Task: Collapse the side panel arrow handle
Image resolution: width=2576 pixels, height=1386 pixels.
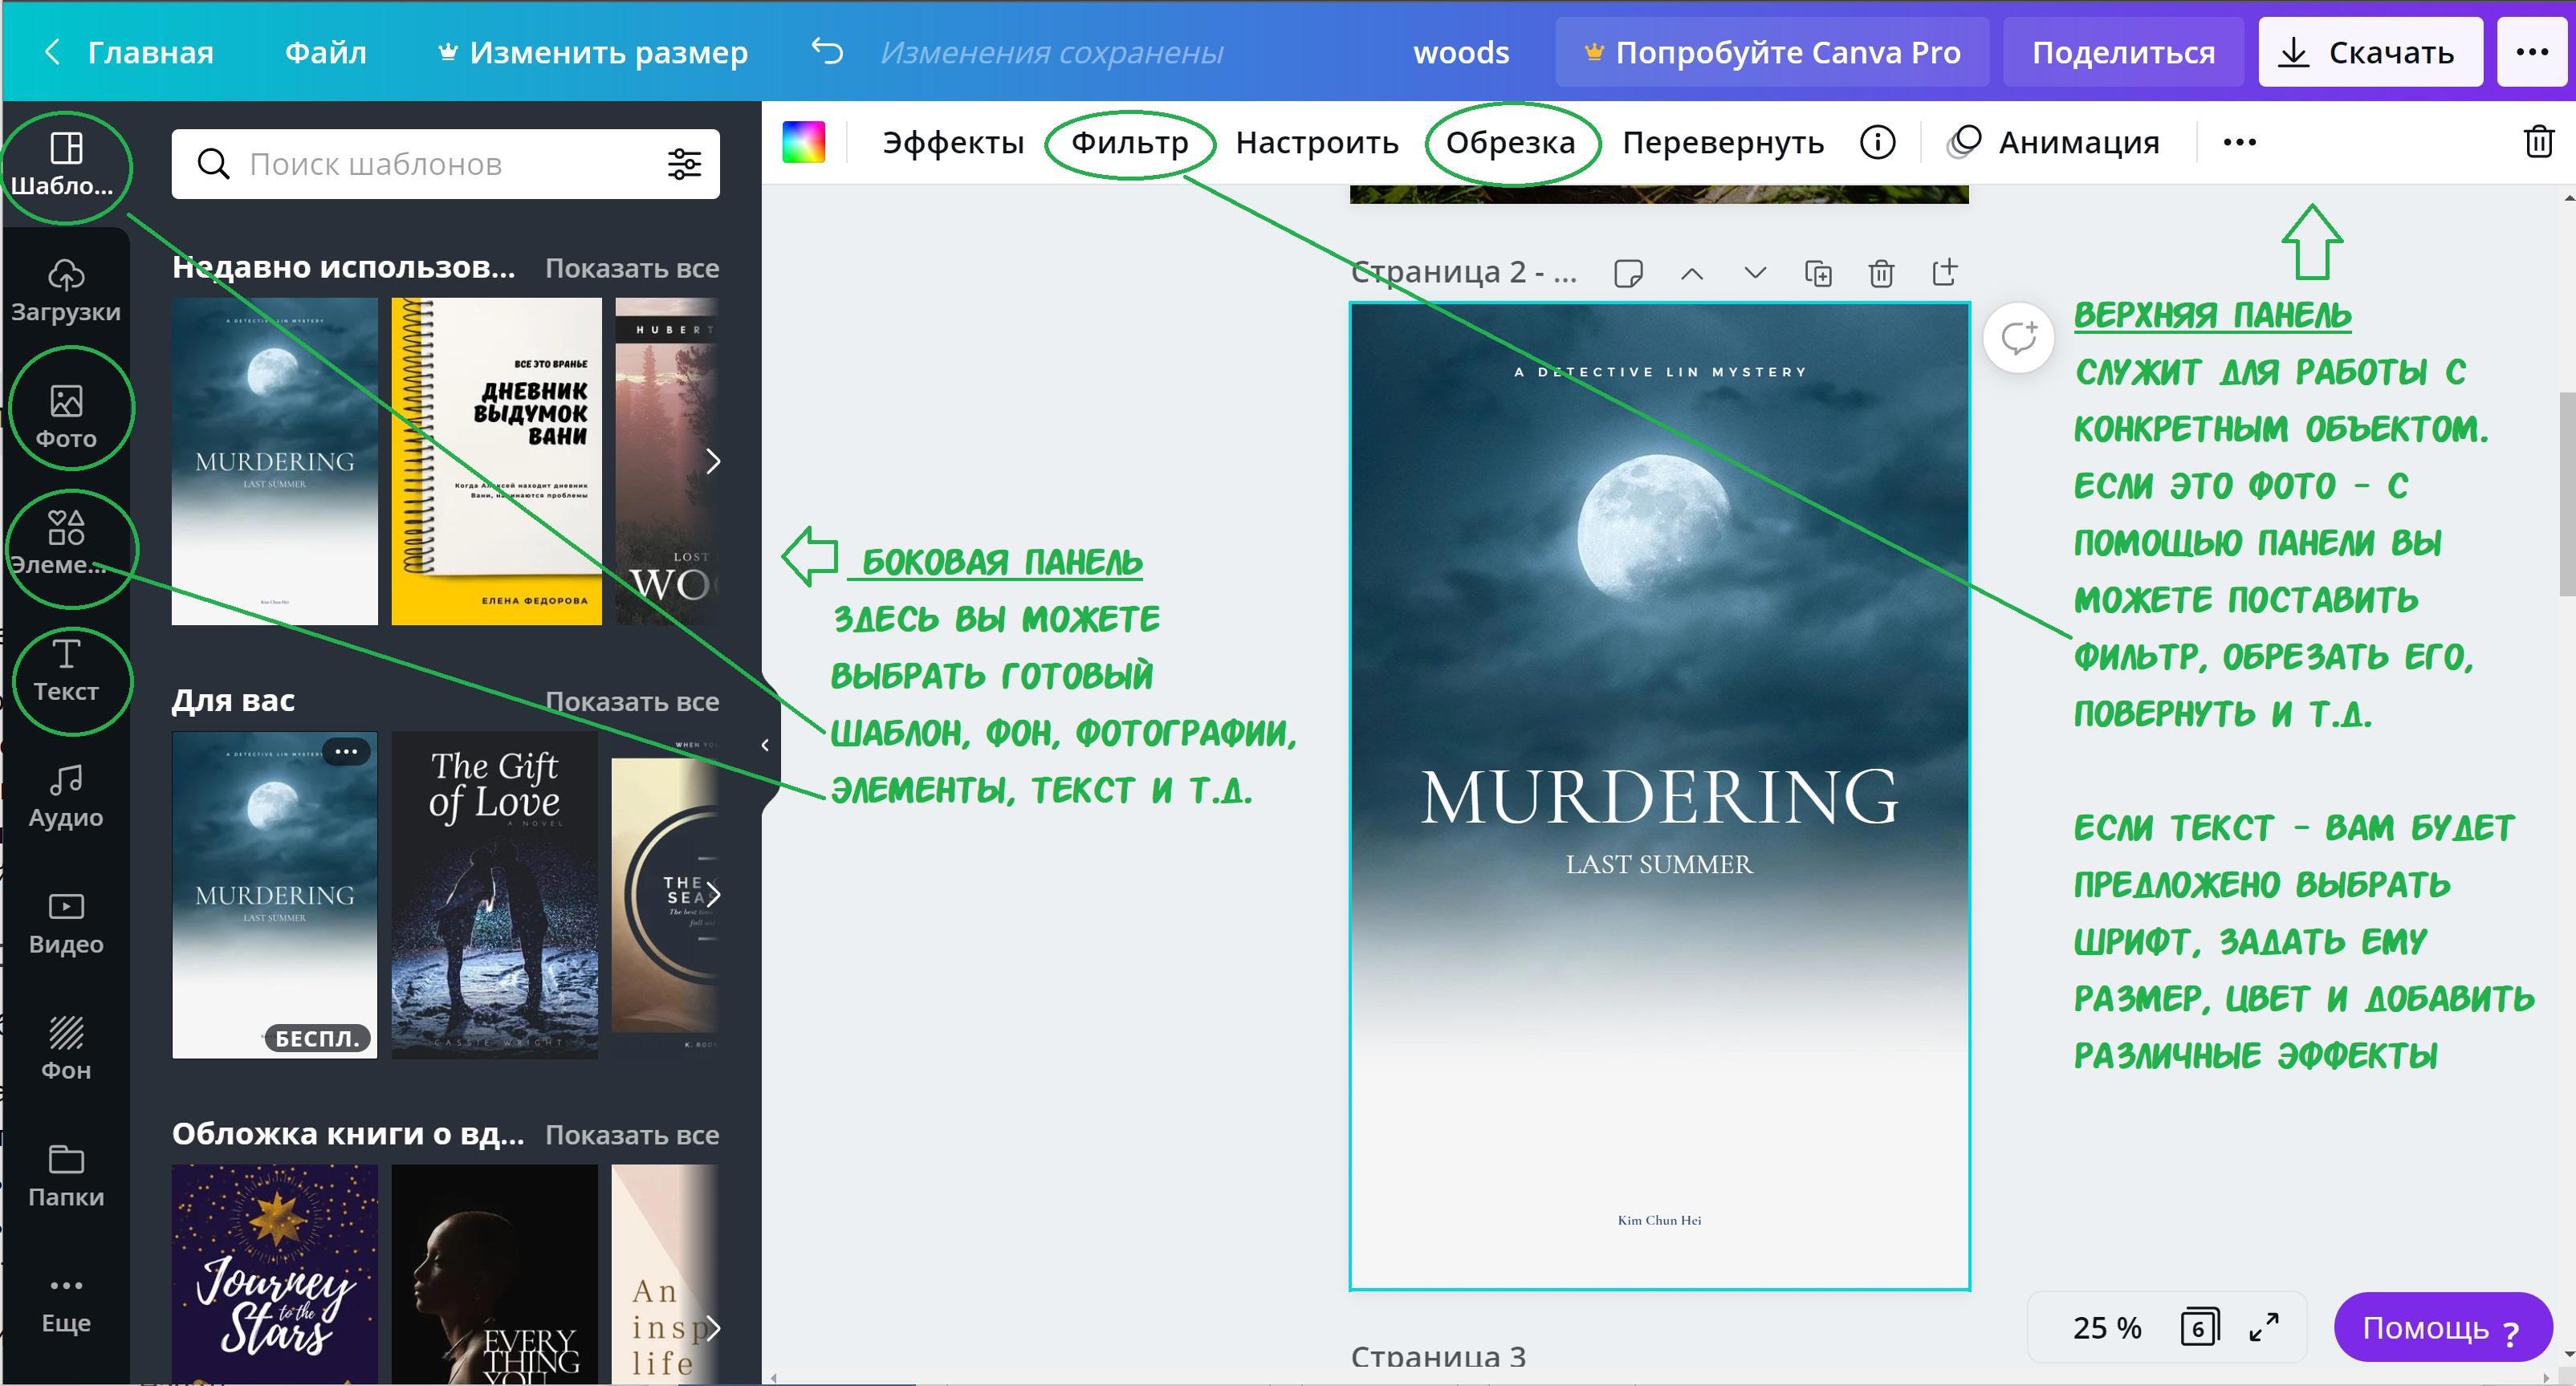Action: pyautogui.click(x=765, y=745)
